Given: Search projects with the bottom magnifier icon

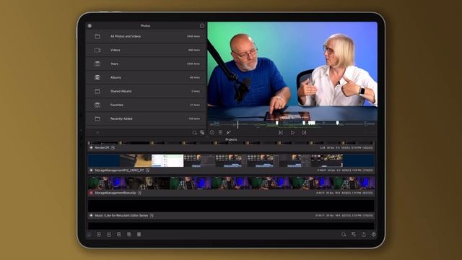Looking at the screenshot, I should click(344, 235).
